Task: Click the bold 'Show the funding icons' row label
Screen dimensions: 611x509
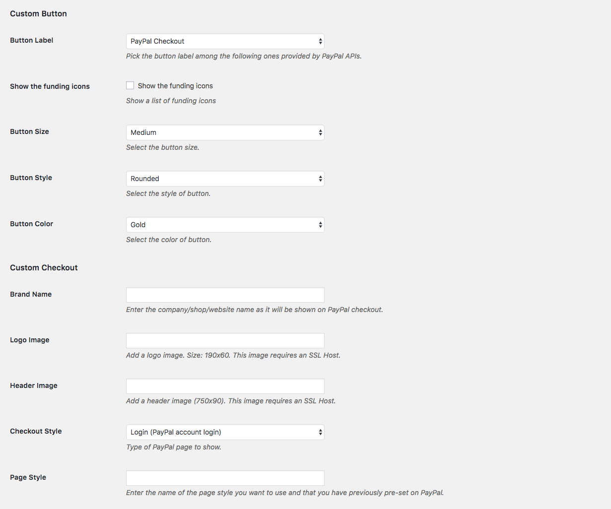Action: [50, 86]
